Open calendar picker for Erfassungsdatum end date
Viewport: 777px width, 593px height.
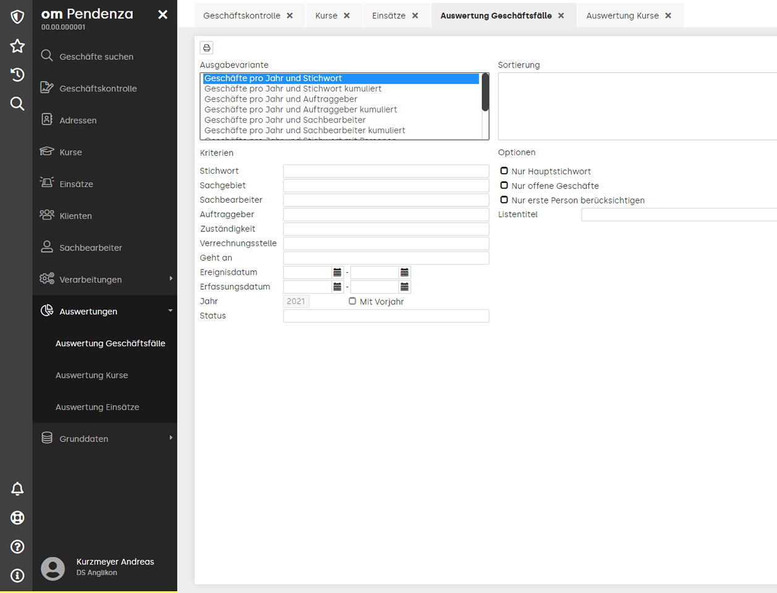click(404, 287)
